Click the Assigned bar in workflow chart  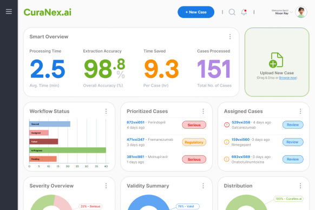(39, 133)
